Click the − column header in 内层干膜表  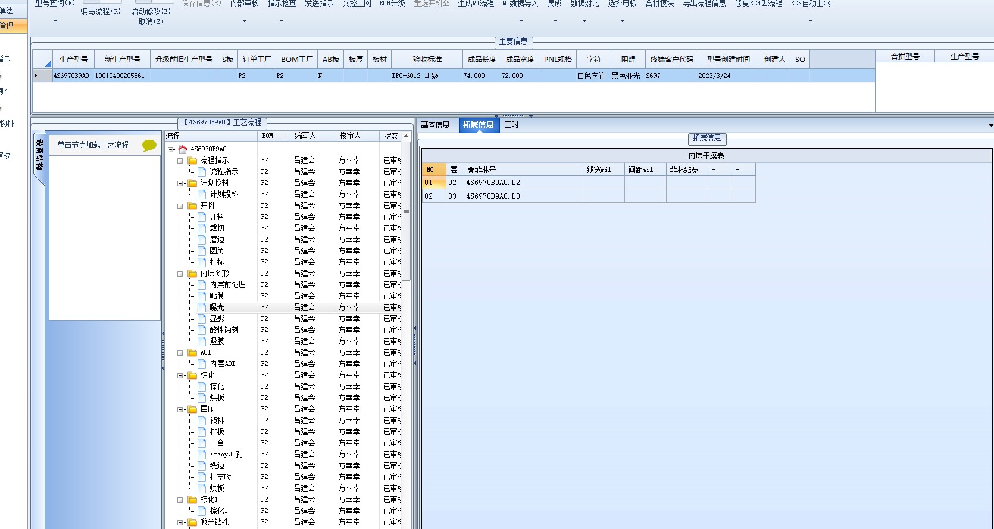[x=743, y=170]
